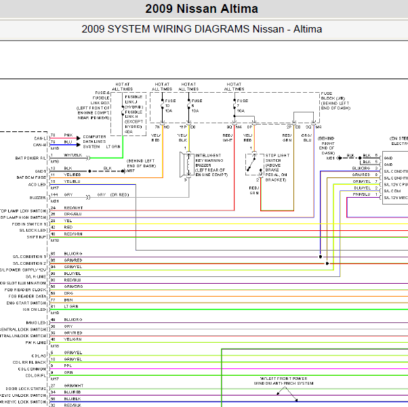408x407 pixels.
Task: Select the "FUSE 10 10A" fuse label
Action: 170,106
